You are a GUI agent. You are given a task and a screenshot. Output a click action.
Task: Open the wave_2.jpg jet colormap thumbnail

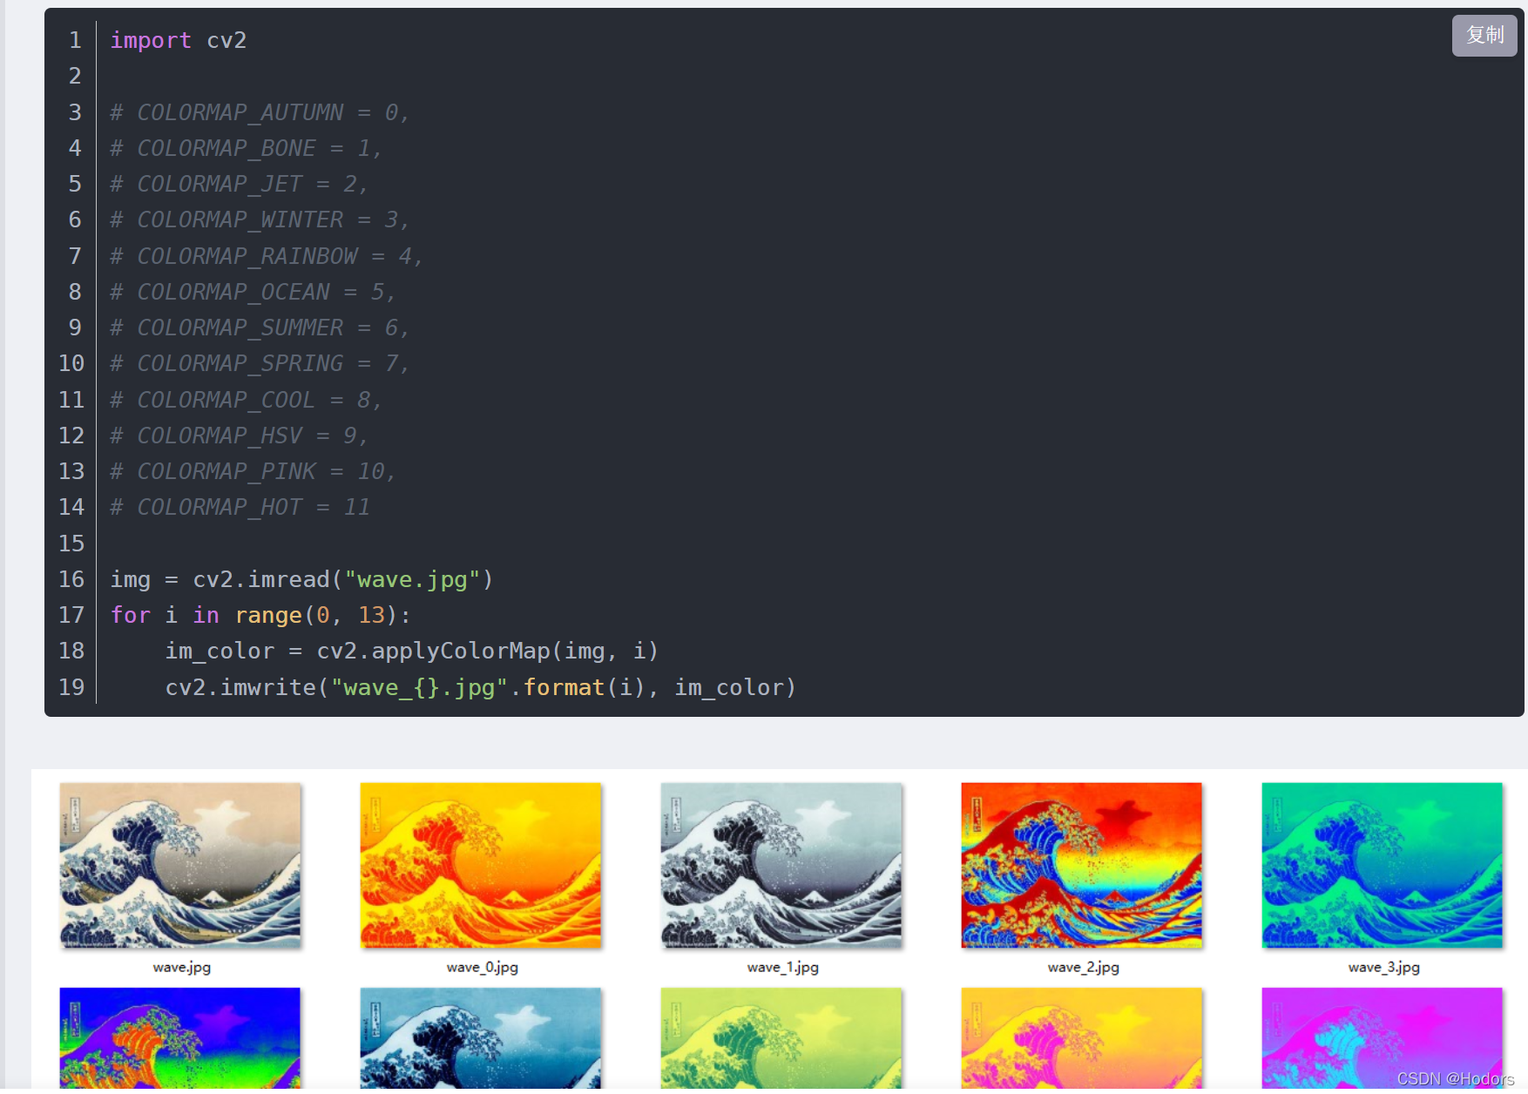1080,865
